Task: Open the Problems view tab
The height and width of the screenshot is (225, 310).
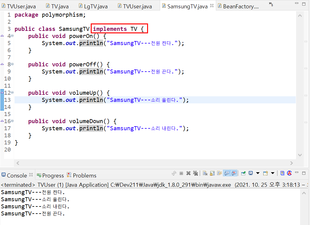Action: coord(82,175)
